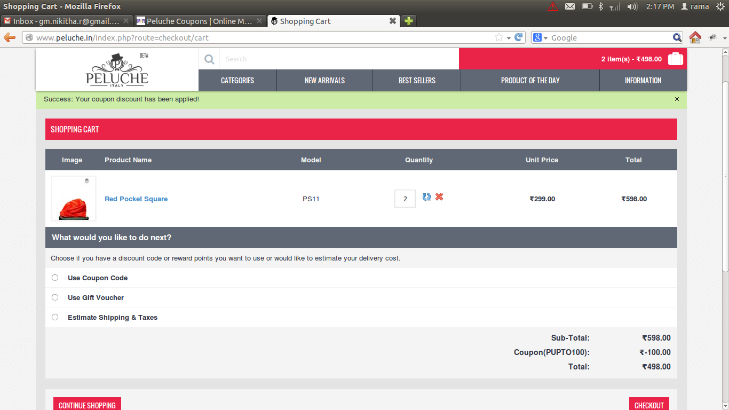Viewport: 729px width, 410px height.
Task: Open the Red Pocket Square product link
Action: 136,199
